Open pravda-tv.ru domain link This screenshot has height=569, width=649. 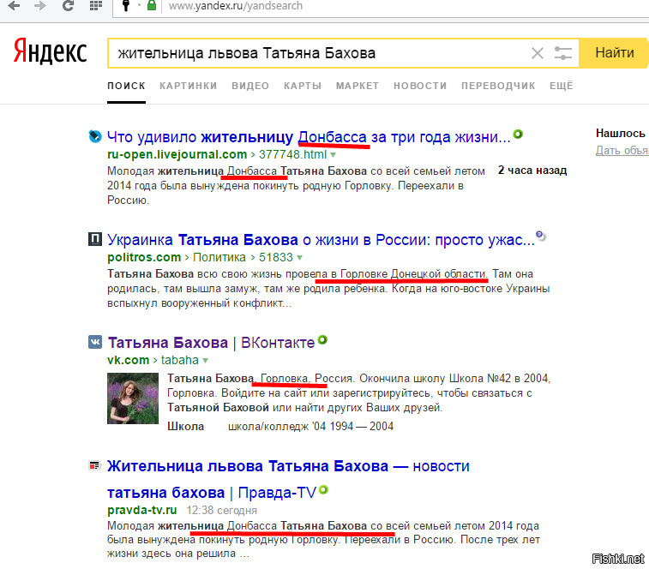142,510
